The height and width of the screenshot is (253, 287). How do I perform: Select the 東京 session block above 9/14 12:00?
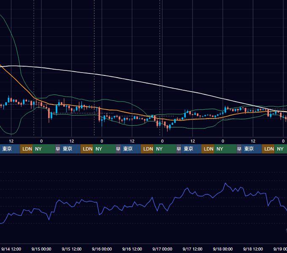[10, 149]
